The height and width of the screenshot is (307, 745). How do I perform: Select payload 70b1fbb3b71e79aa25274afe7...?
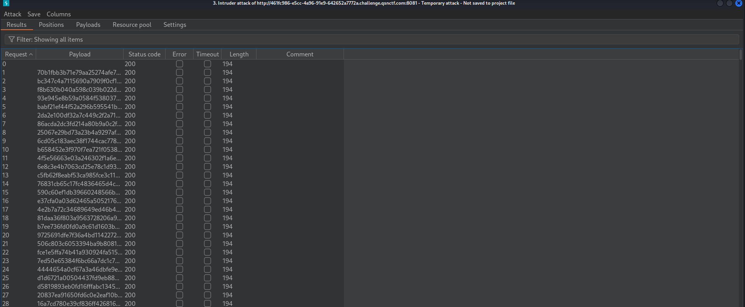coord(79,72)
